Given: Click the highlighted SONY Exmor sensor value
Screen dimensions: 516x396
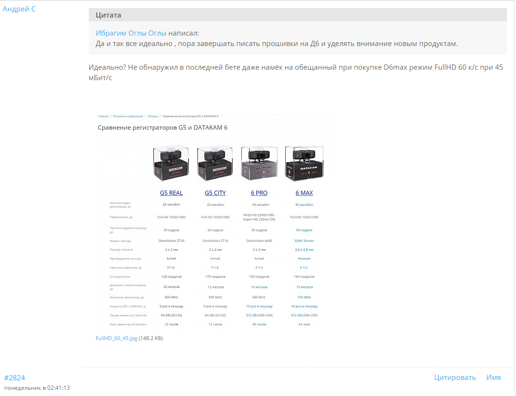Looking at the screenshot, I should click(304, 241).
